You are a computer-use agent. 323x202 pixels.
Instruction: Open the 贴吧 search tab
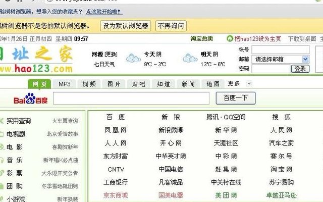point(138,84)
